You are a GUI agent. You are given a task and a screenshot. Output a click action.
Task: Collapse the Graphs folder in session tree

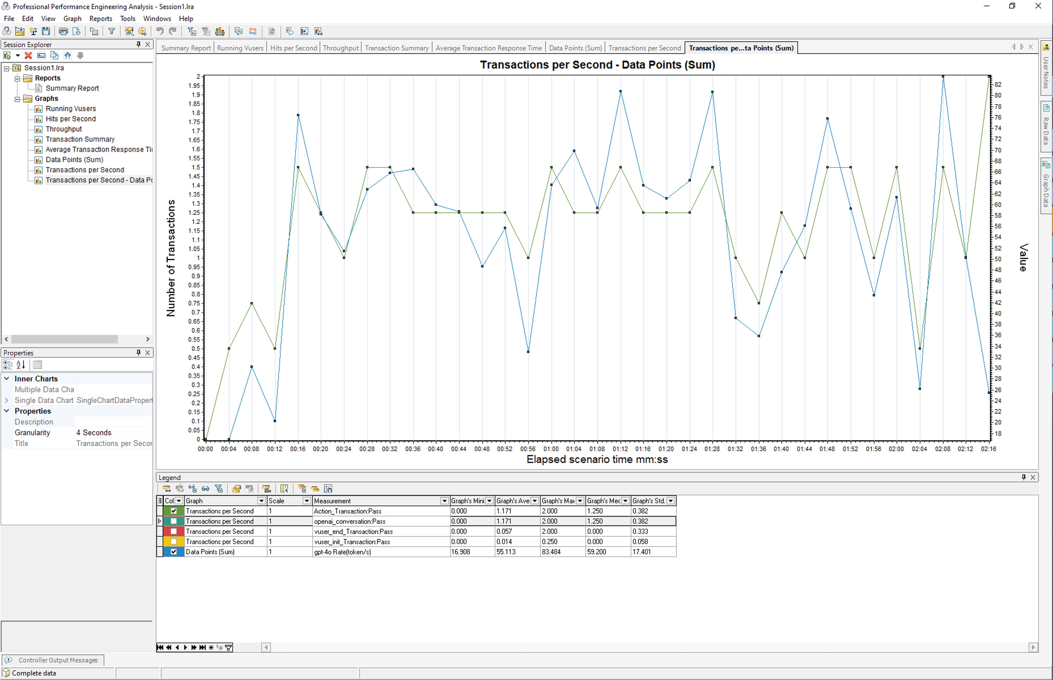click(x=17, y=99)
